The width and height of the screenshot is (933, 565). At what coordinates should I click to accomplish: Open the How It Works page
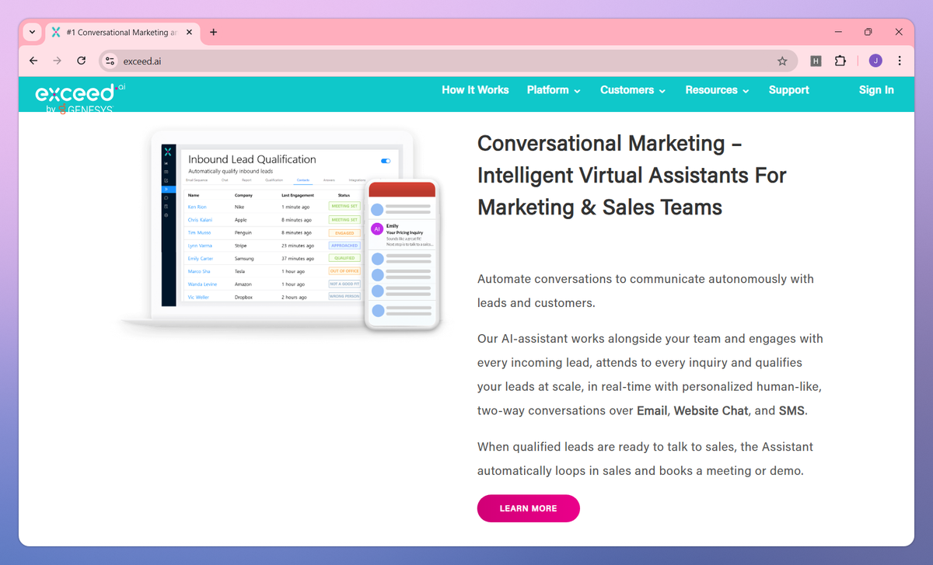[x=475, y=90]
